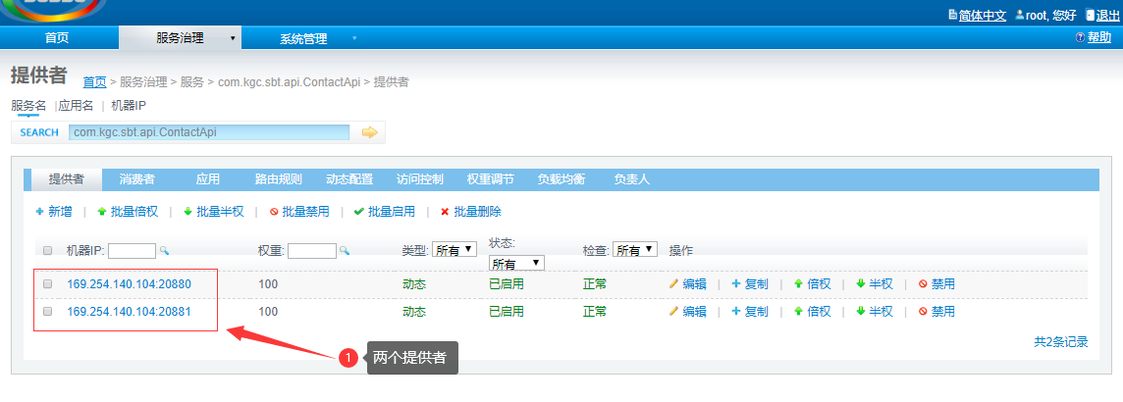
Task: Switch to the 负责人 tab
Action: click(x=632, y=178)
